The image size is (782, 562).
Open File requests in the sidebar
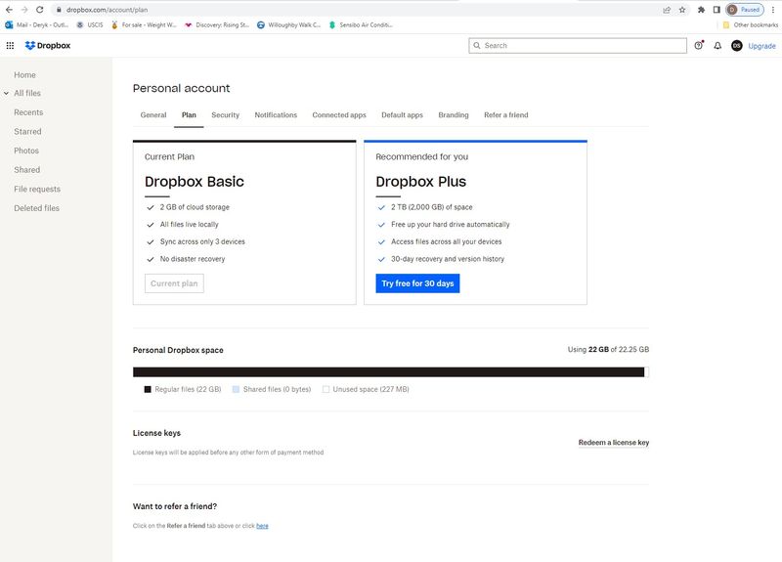37,189
